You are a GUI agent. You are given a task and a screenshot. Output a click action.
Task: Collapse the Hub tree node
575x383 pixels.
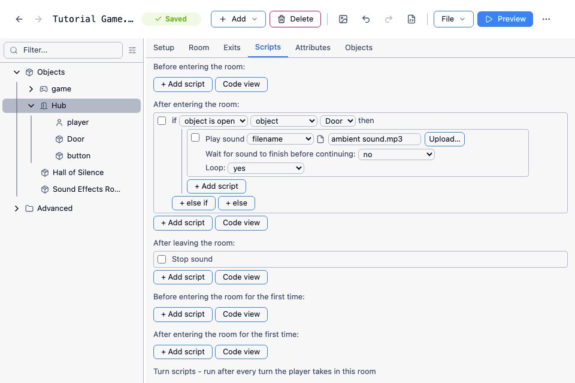click(31, 106)
